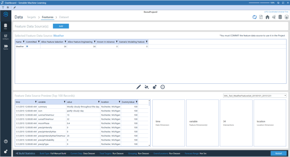Click the image icon beside the funnel

pyautogui.click(x=8, y=8)
